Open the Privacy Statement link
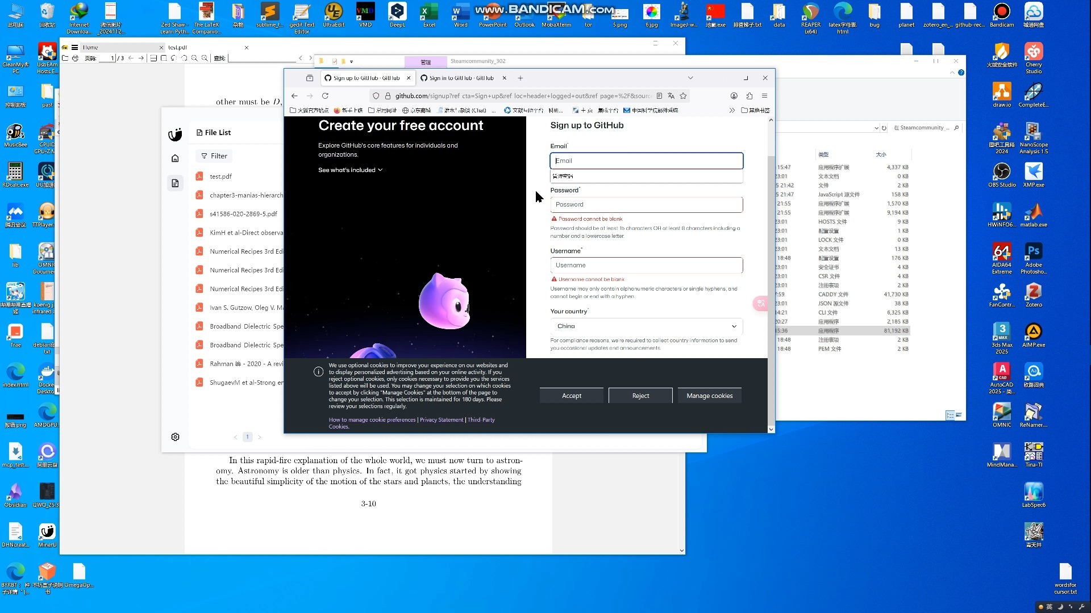The width and height of the screenshot is (1091, 613). [x=441, y=420]
